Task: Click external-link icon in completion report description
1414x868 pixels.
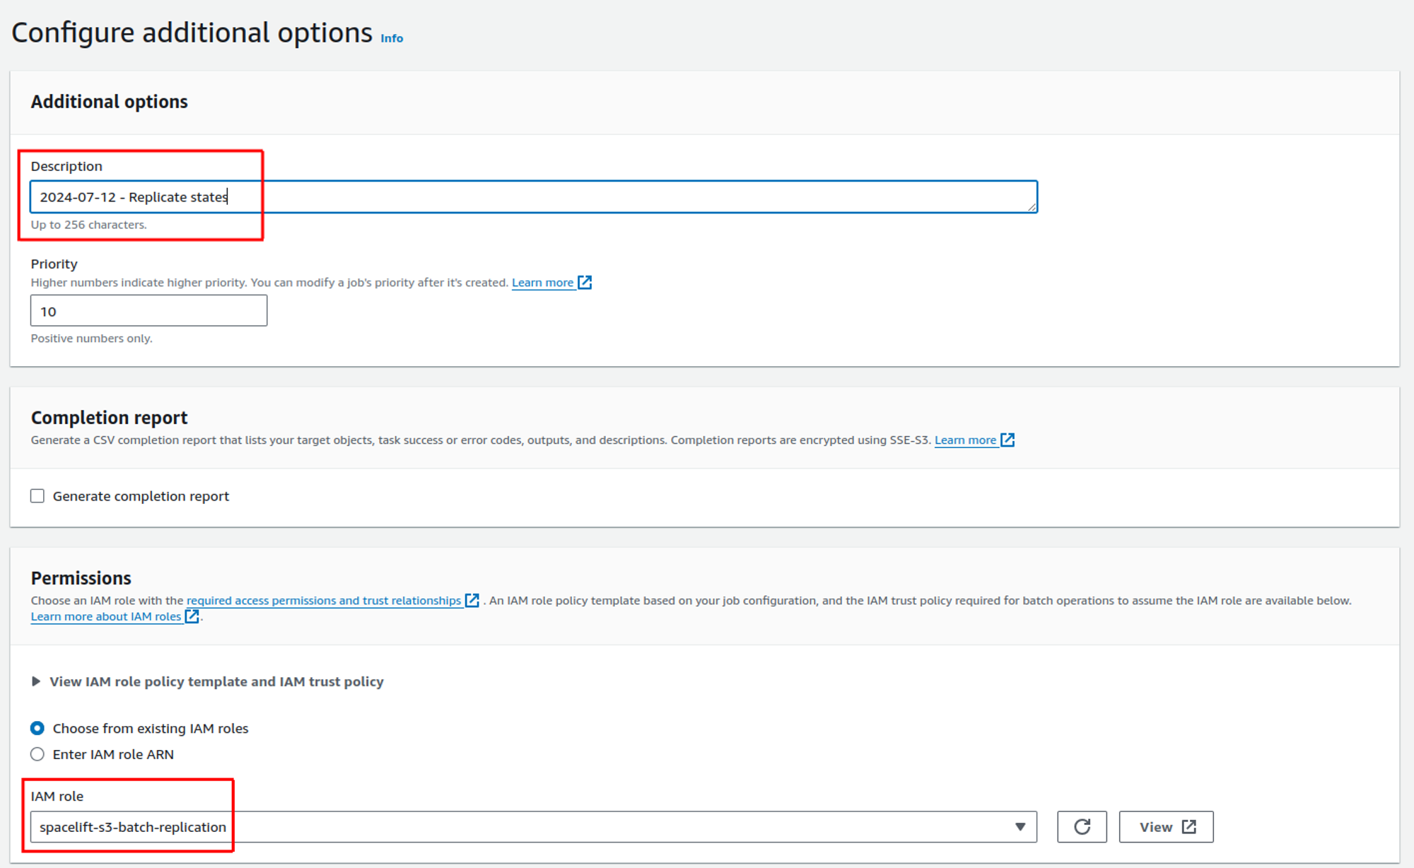Action: [x=1008, y=440]
